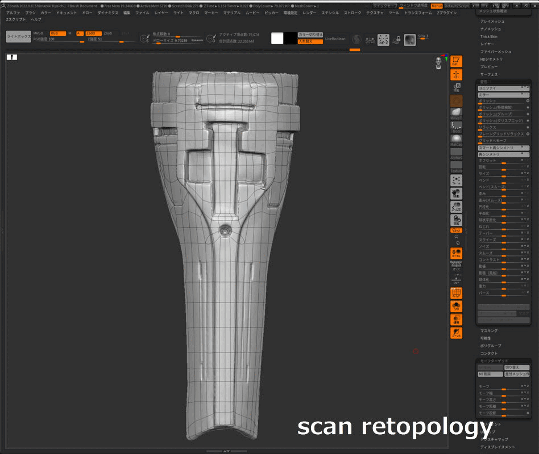Open the カラー (Color) menu
This screenshot has width=539, height=454.
pyautogui.click(x=45, y=12)
